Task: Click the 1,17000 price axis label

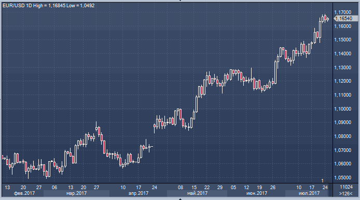Action: 343,12
